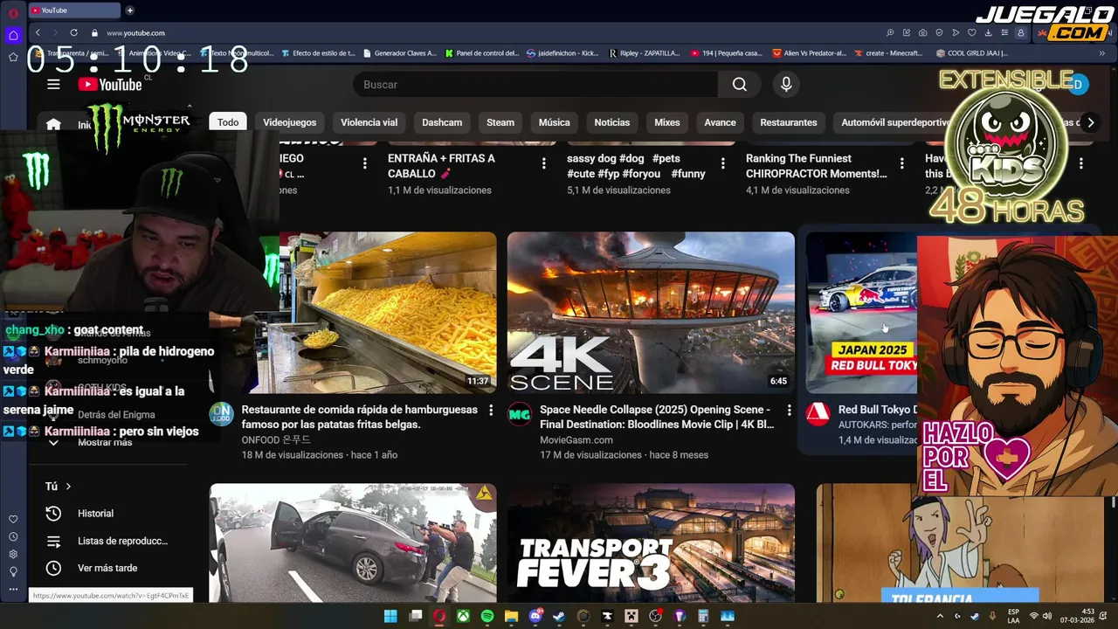This screenshot has width=1118, height=629.
Task: Start voice search with the microphone
Action: coord(786,85)
